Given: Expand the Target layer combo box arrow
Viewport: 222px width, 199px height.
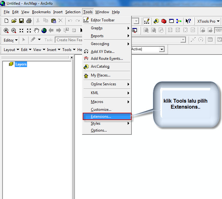Looking at the screenshot, I should point(183,40).
